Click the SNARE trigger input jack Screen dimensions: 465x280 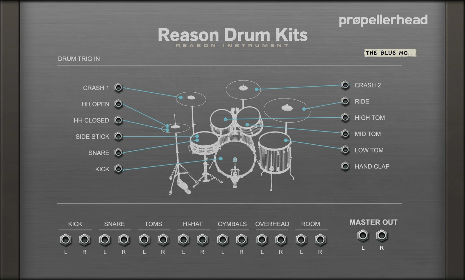[118, 152]
